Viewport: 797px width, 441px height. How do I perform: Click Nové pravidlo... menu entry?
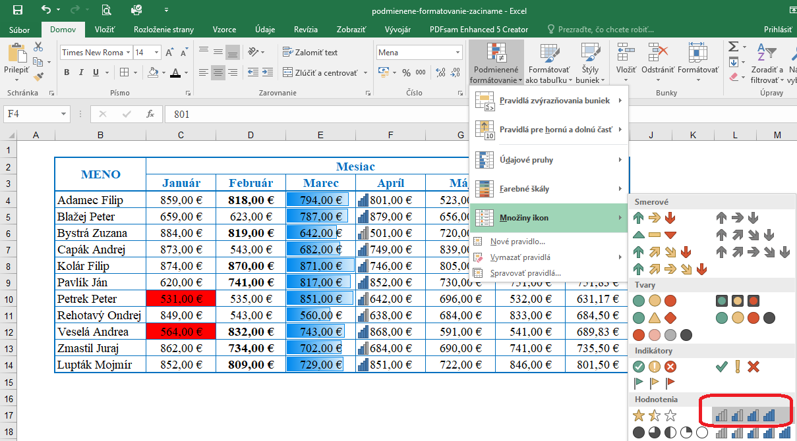click(x=517, y=242)
